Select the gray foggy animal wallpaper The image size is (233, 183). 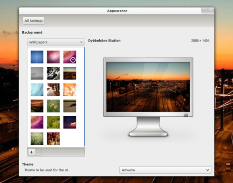37,73
